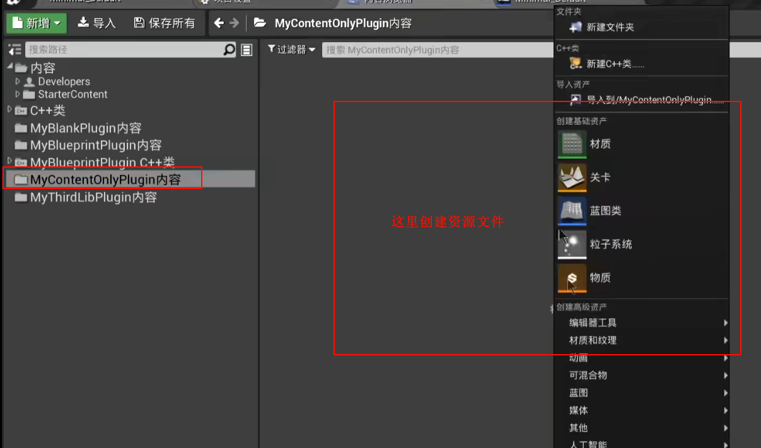Click the open folder icon in path bar
This screenshot has height=448, width=761.
click(x=259, y=23)
